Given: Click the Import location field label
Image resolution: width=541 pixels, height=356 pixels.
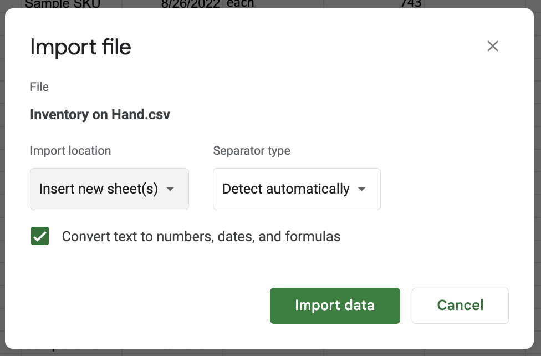Looking at the screenshot, I should click(70, 150).
